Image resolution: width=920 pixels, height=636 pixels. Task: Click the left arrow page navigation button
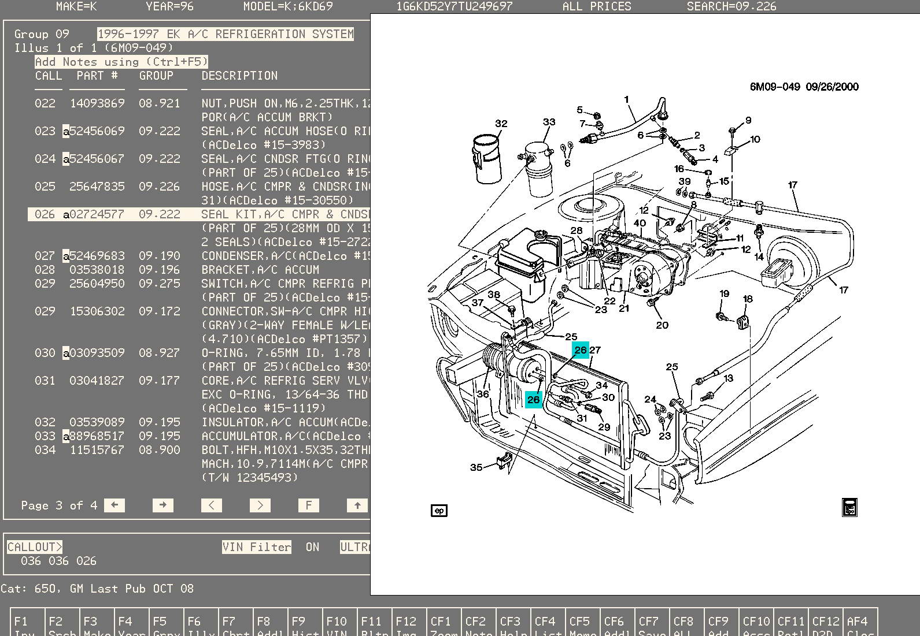click(x=114, y=505)
